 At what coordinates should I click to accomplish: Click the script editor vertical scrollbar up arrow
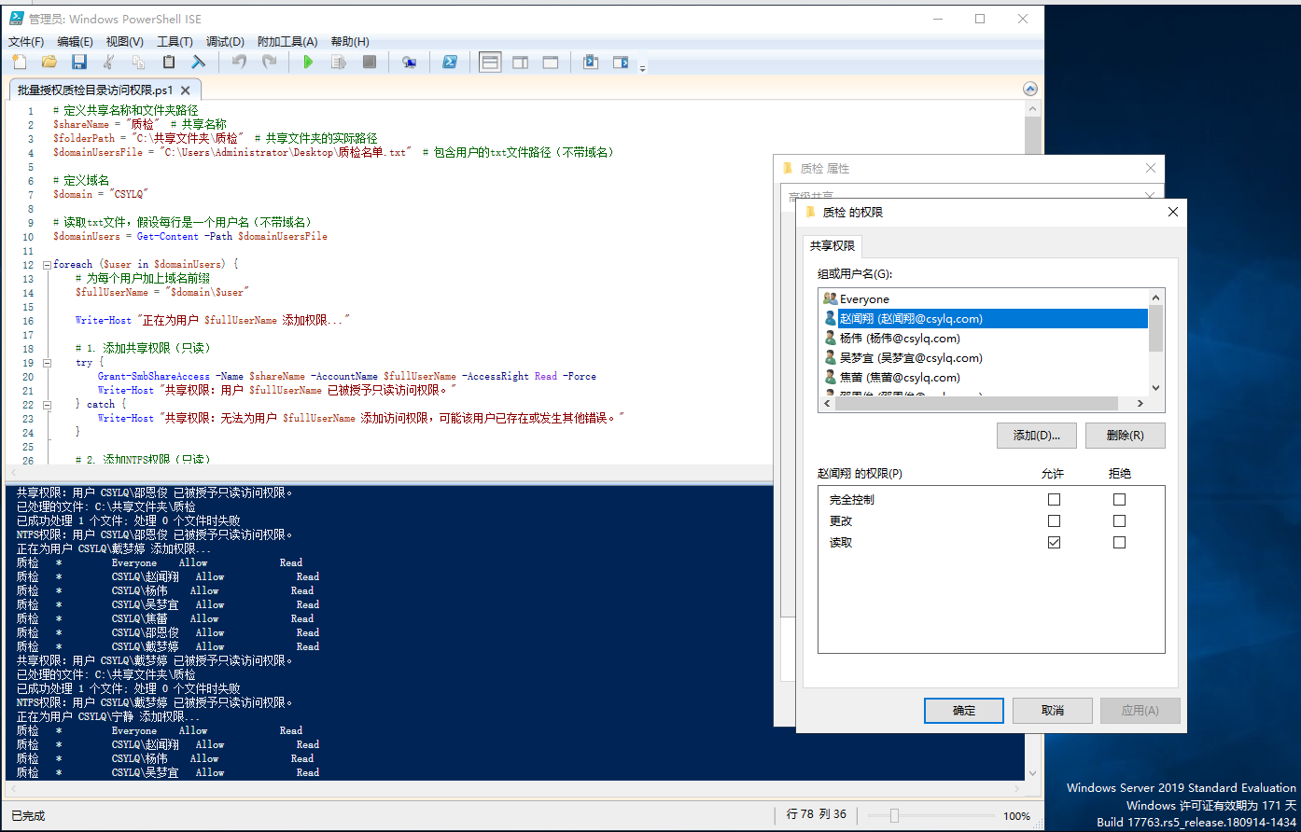(1032, 109)
